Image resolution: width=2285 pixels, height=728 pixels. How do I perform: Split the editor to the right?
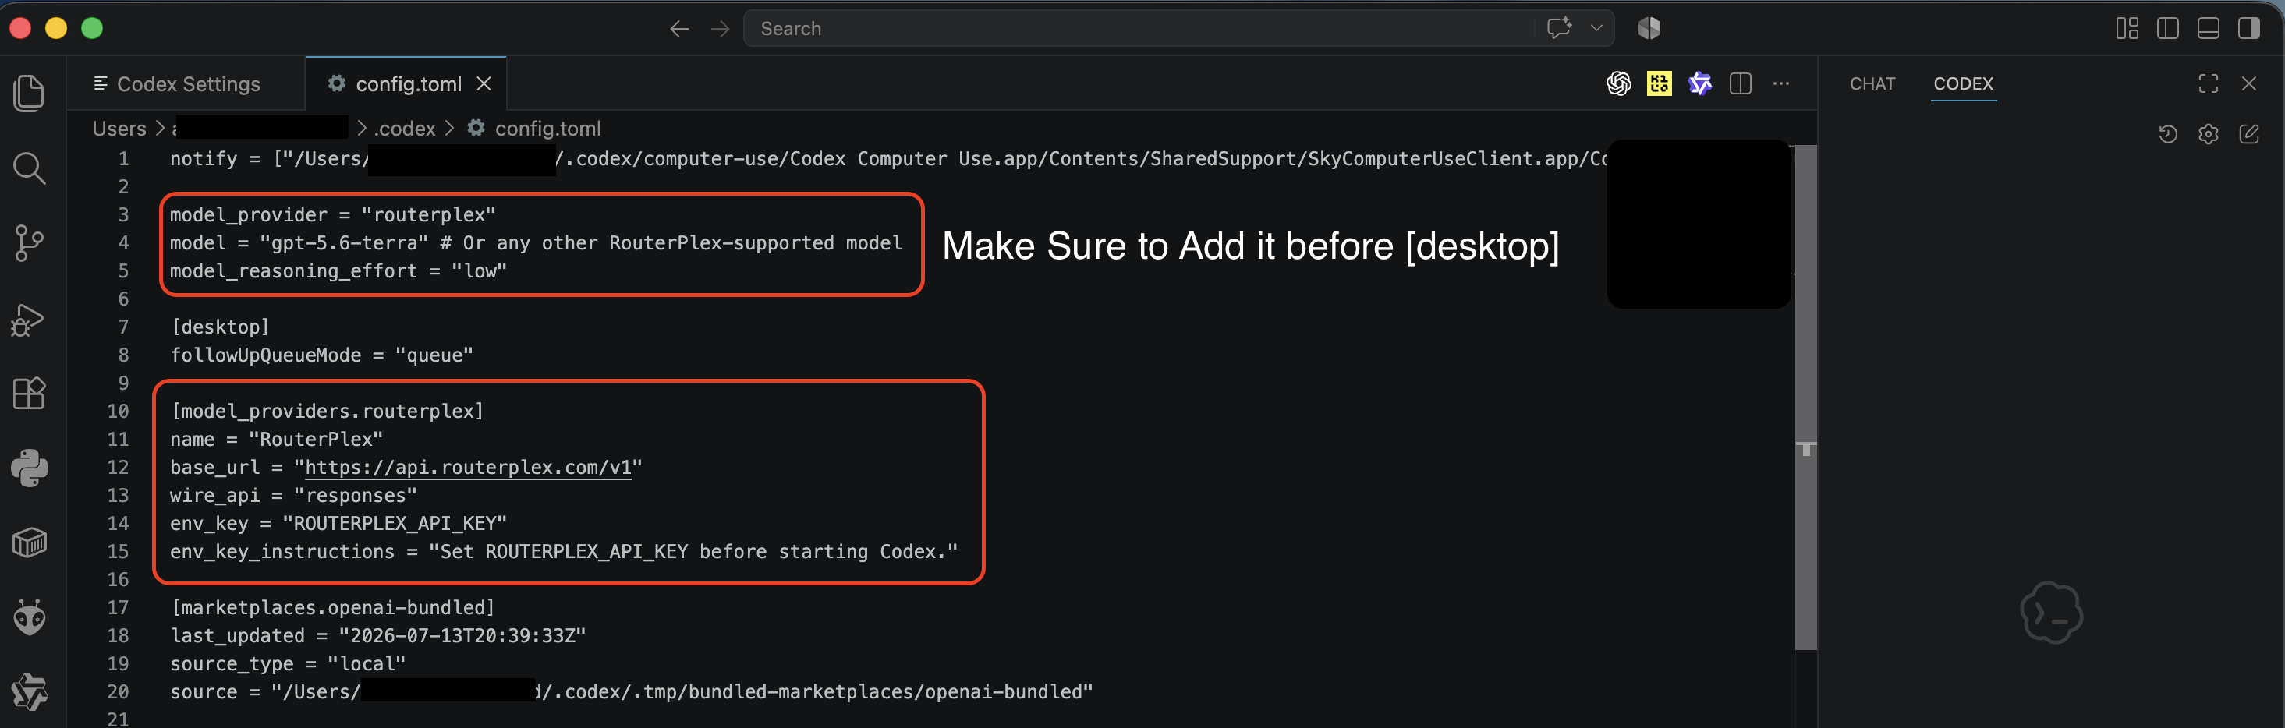tap(1741, 83)
